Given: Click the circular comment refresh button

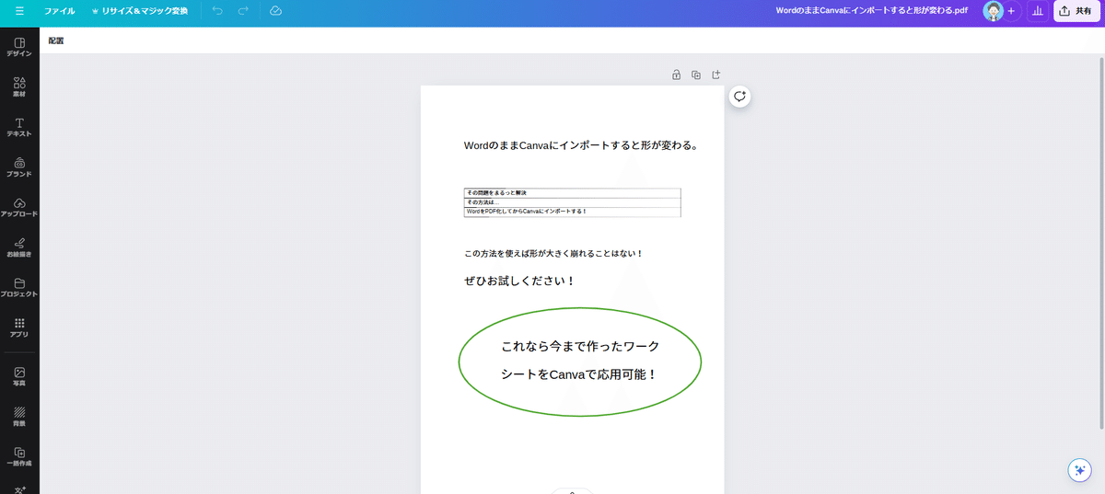Looking at the screenshot, I should (739, 97).
